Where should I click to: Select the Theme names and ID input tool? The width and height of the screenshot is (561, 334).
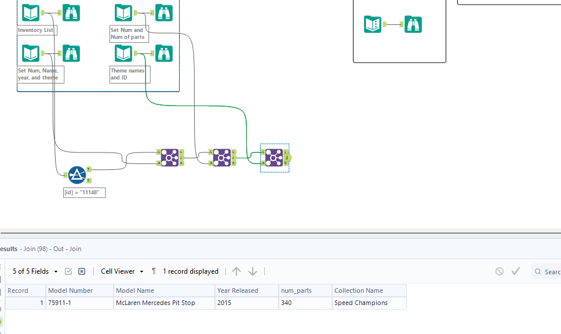point(123,53)
